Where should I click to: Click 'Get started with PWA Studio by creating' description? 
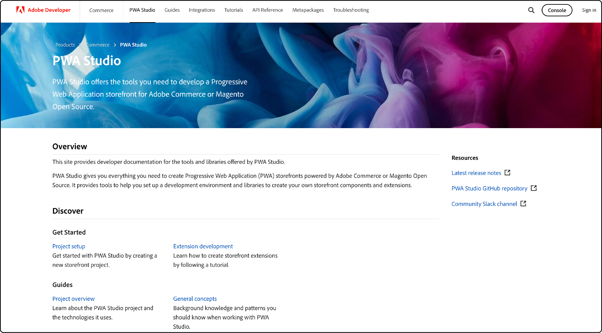click(x=105, y=260)
